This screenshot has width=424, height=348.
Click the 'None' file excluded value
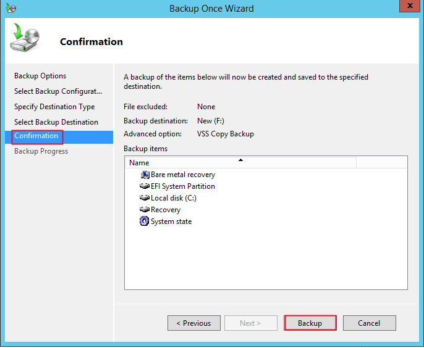[206, 107]
